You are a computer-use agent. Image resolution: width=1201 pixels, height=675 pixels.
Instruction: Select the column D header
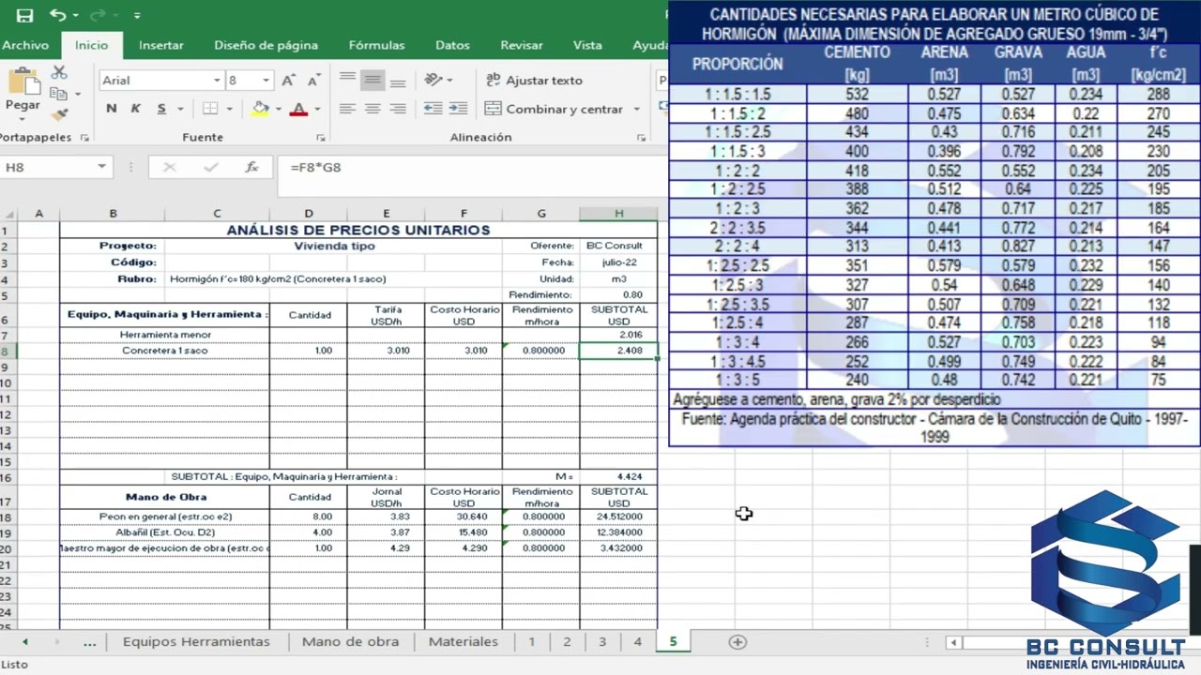coord(308,214)
